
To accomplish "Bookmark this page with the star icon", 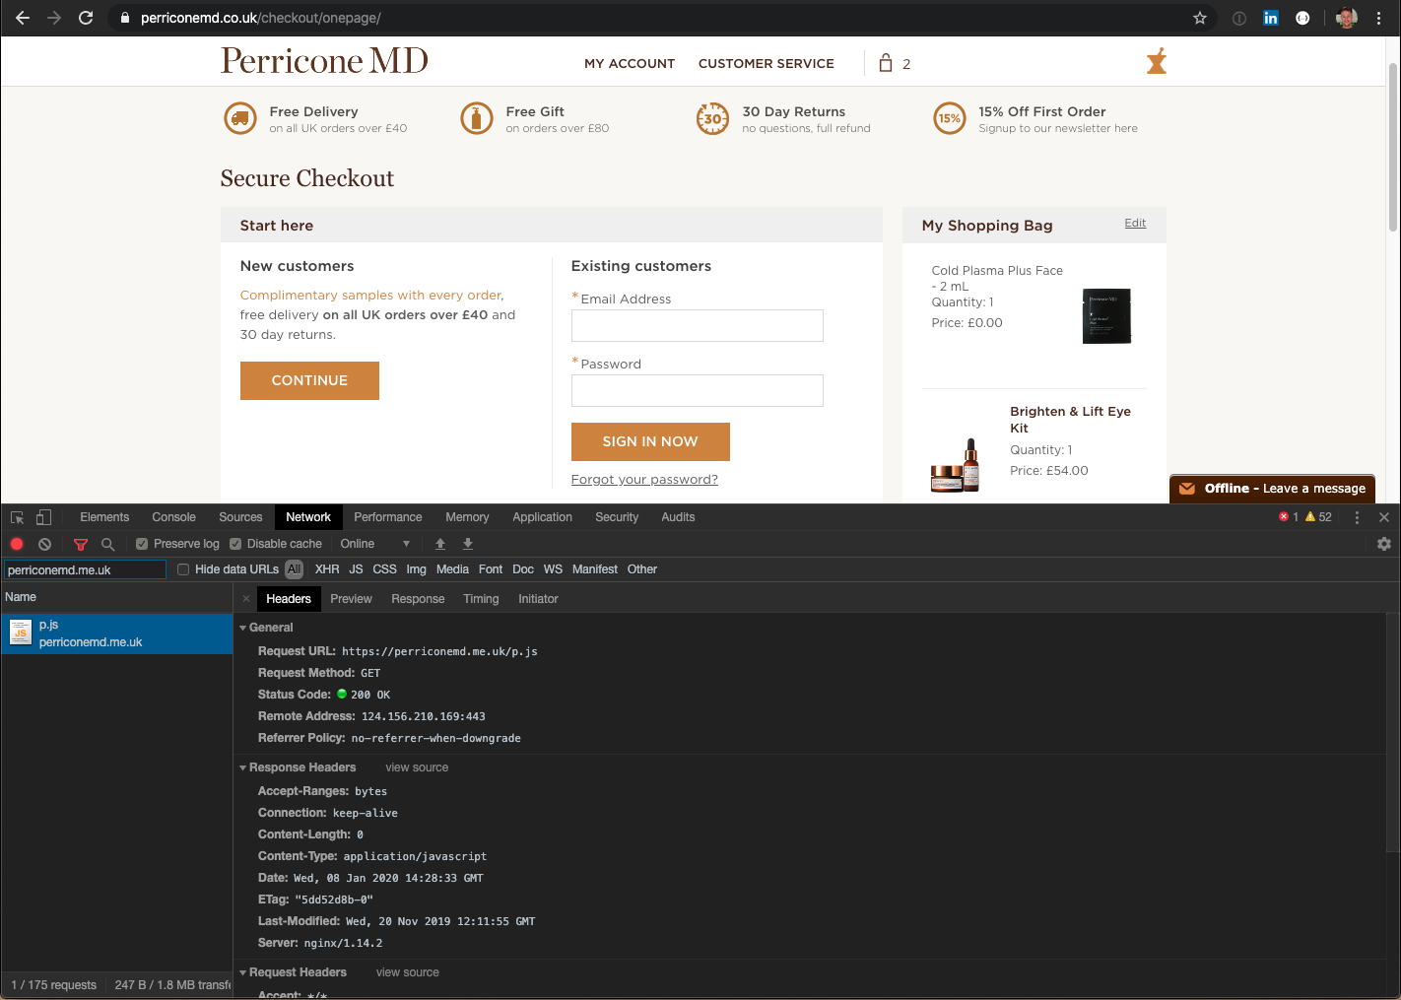I will pos(1200,18).
